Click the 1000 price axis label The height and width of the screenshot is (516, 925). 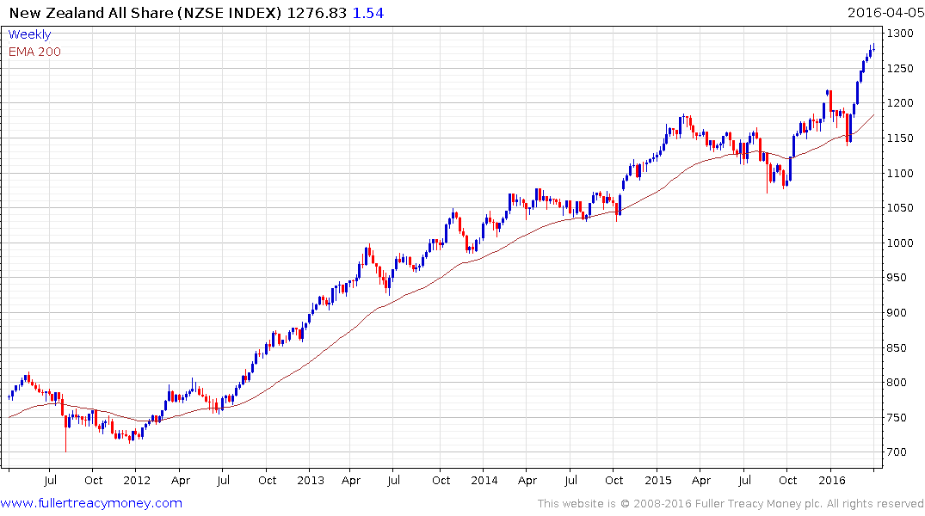click(900, 243)
